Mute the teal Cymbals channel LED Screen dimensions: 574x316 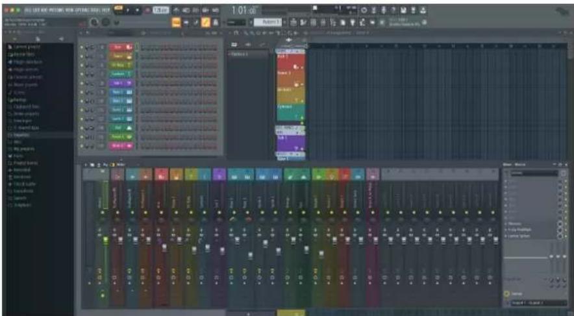point(82,74)
